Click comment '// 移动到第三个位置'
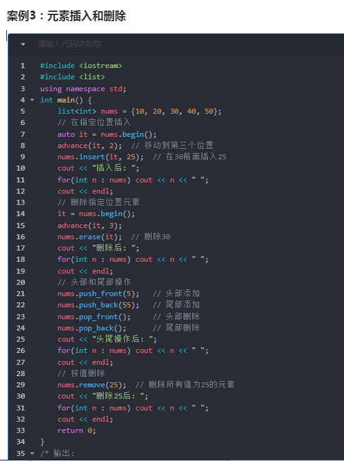This screenshot has height=461, width=344. click(x=172, y=146)
